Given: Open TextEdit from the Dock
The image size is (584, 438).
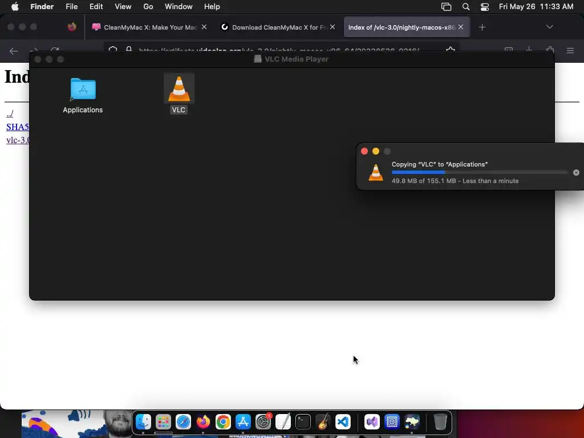Looking at the screenshot, I should pos(283,422).
